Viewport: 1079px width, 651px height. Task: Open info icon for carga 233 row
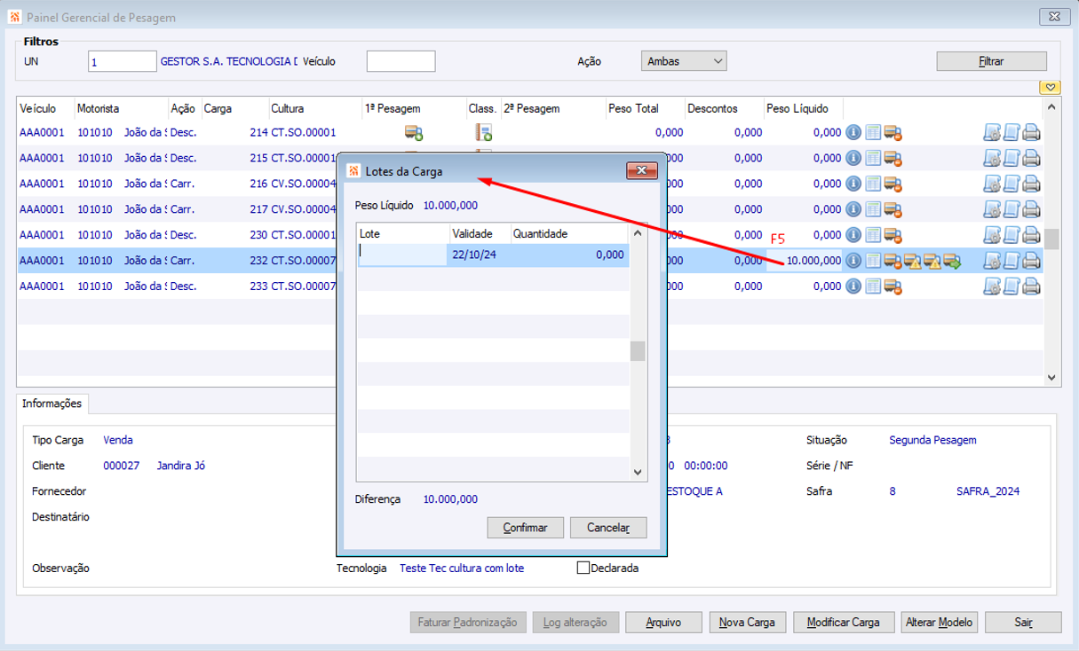(853, 287)
